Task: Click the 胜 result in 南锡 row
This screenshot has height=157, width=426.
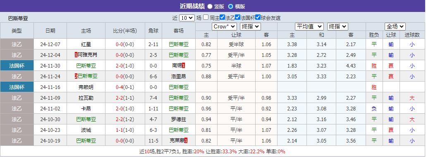Action: 374,66
